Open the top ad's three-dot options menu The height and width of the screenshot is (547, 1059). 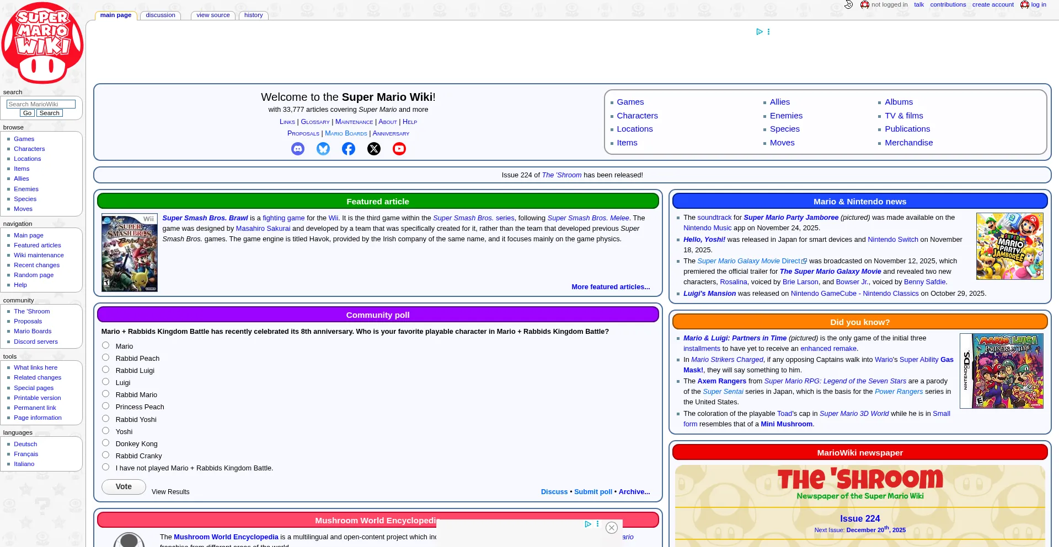[x=768, y=32]
